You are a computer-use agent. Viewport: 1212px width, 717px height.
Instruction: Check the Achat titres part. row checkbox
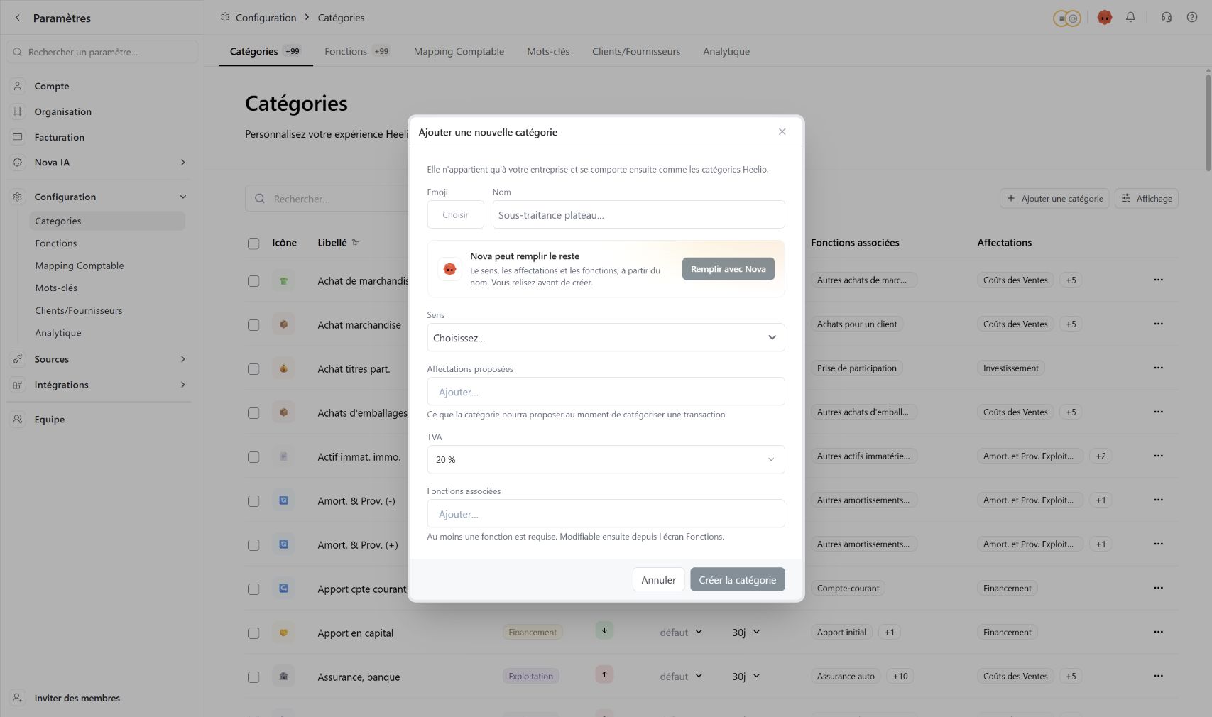click(x=253, y=369)
